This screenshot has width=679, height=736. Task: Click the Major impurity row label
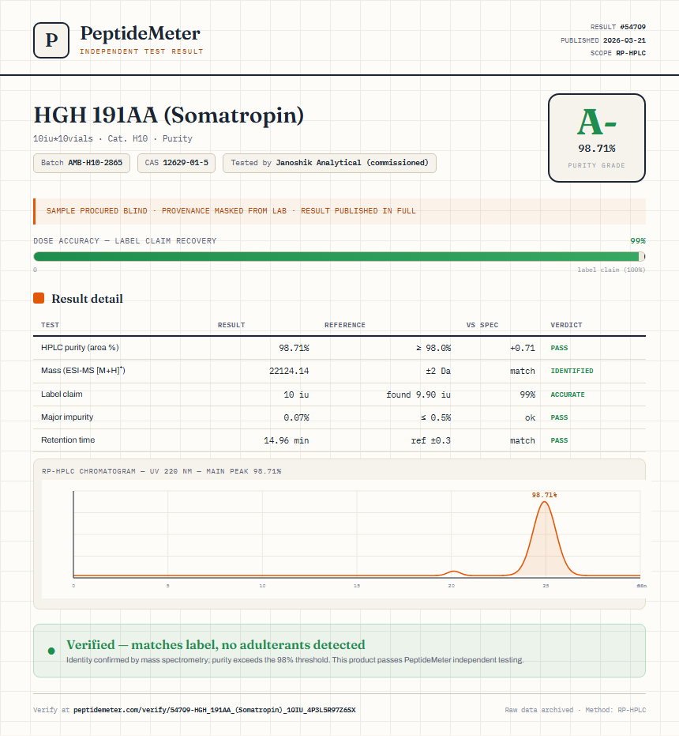[x=67, y=417]
